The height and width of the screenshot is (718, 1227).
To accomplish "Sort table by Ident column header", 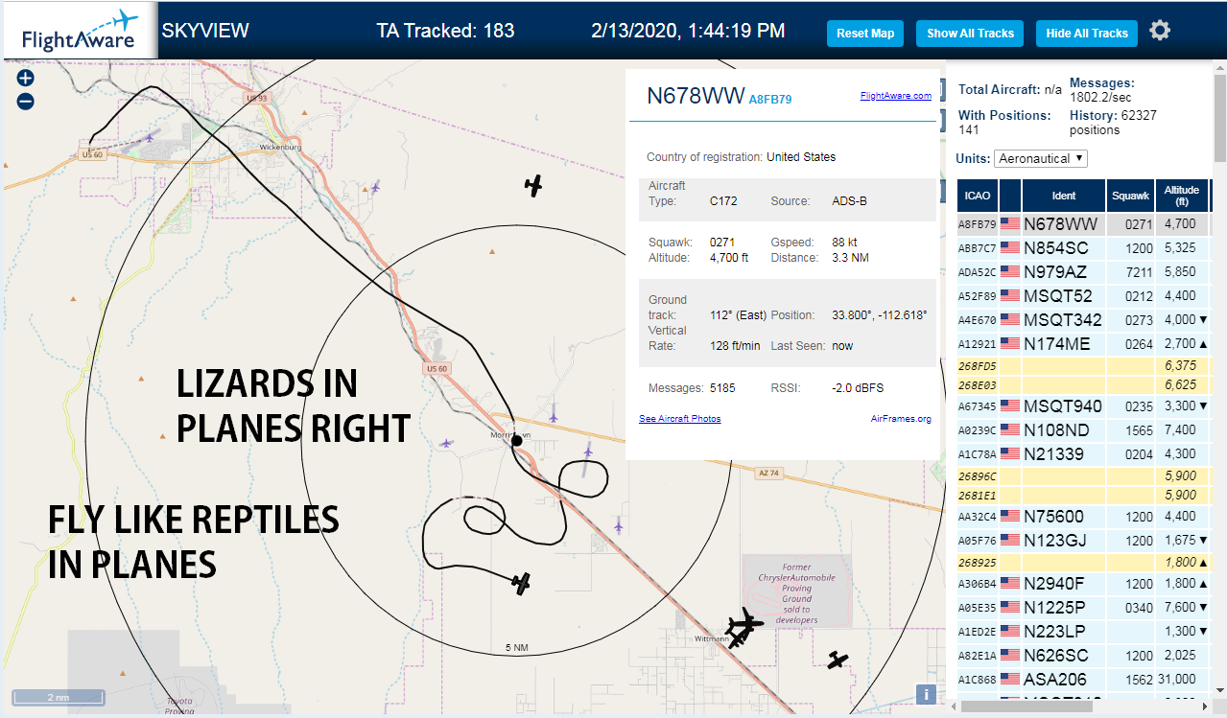I will pos(1064,196).
